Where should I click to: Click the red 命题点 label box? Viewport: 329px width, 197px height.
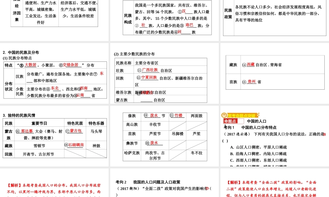pyautogui.click(x=230, y=121)
